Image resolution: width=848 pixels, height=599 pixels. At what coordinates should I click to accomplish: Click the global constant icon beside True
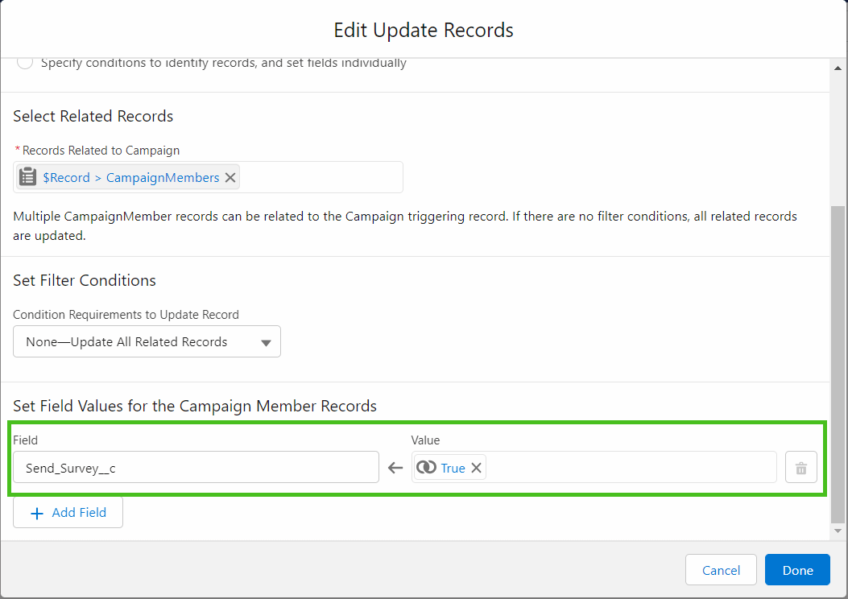pos(427,467)
